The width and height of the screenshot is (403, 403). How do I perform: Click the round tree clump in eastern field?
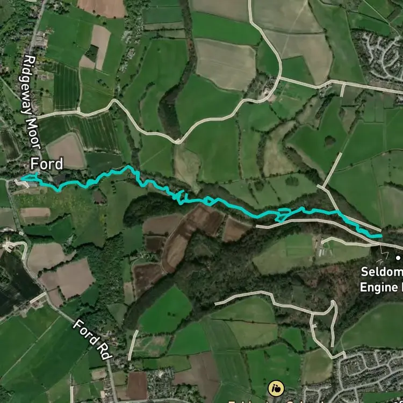click(330, 141)
